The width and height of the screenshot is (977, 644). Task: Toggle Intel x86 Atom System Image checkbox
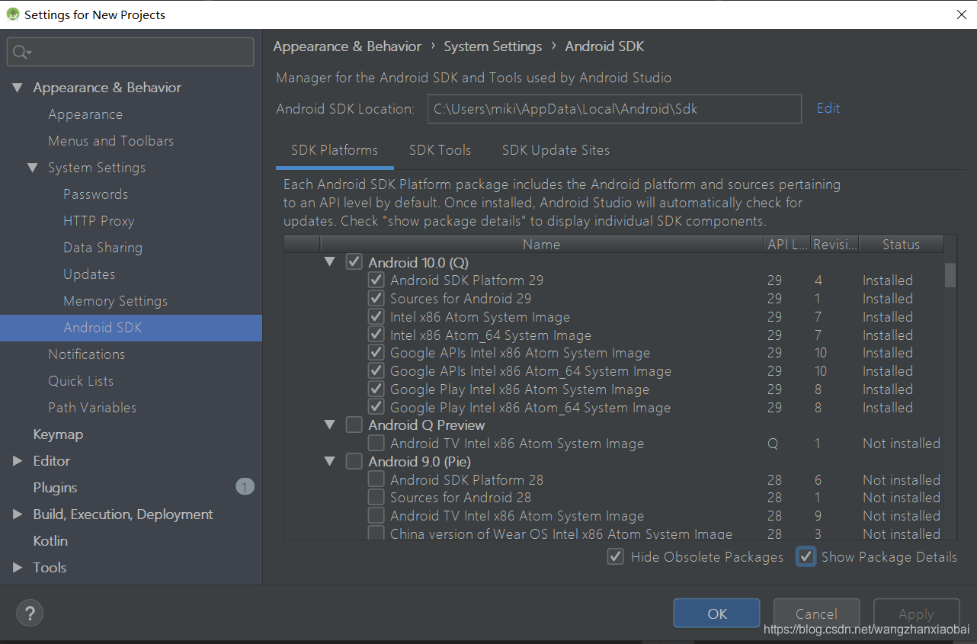point(376,316)
